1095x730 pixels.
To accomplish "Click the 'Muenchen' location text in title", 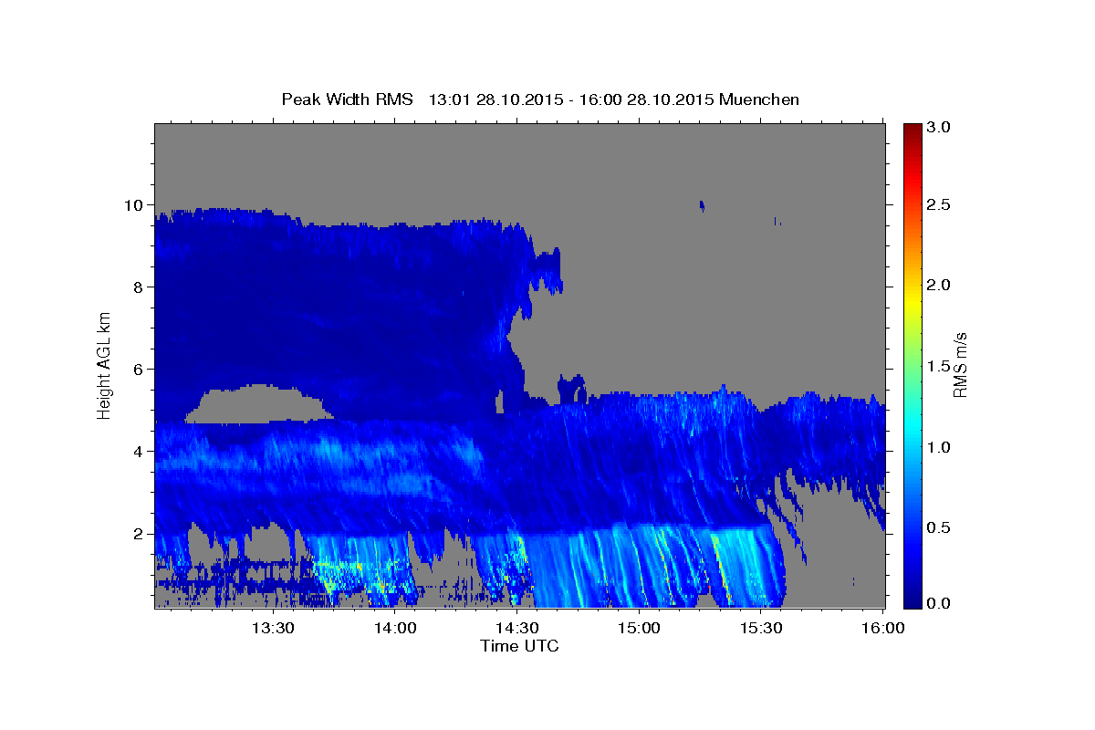I will [x=759, y=99].
